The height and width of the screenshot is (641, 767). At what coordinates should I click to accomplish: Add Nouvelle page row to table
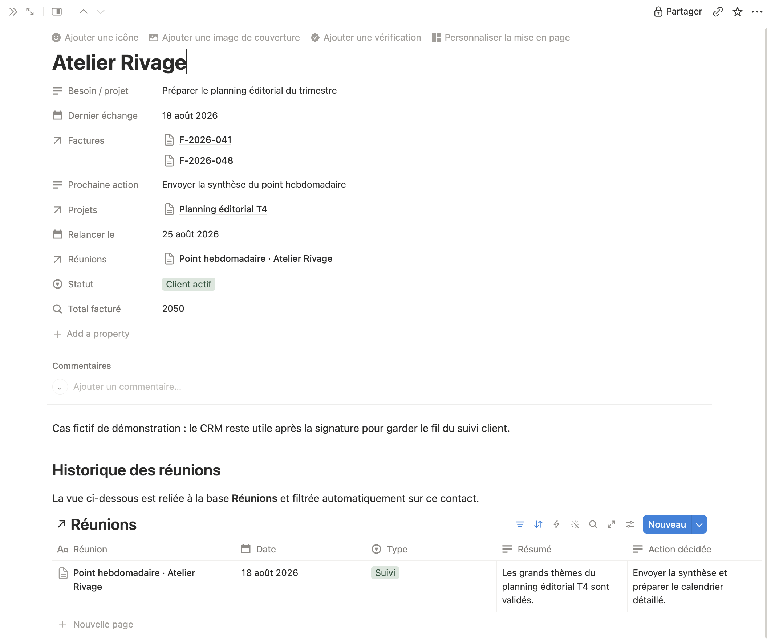pos(97,624)
